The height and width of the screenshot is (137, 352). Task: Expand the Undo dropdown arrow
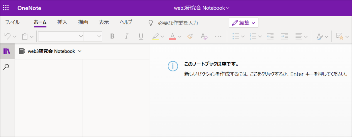(x=14, y=37)
